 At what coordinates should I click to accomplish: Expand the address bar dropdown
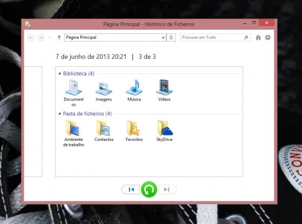coord(163,38)
